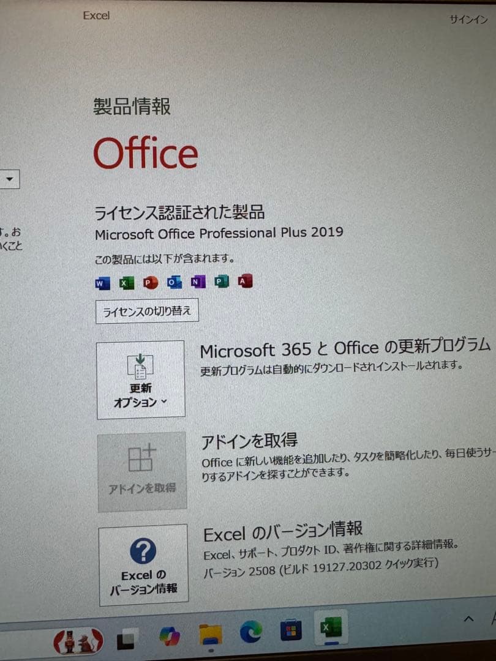The width and height of the screenshot is (496, 661).
Task: Click the OneNote icon in included products
Action: 198,282
